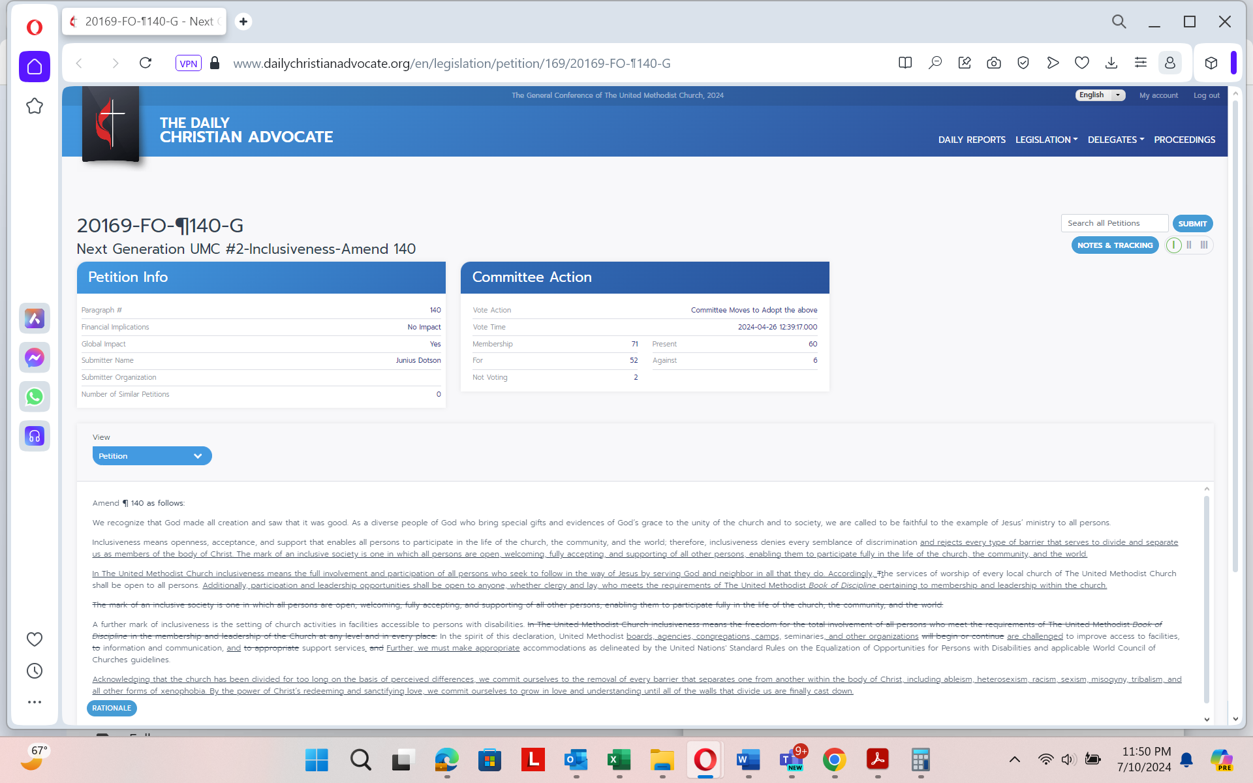Click the Opera Flow send icon
The height and width of the screenshot is (783, 1253).
pyautogui.click(x=1052, y=63)
